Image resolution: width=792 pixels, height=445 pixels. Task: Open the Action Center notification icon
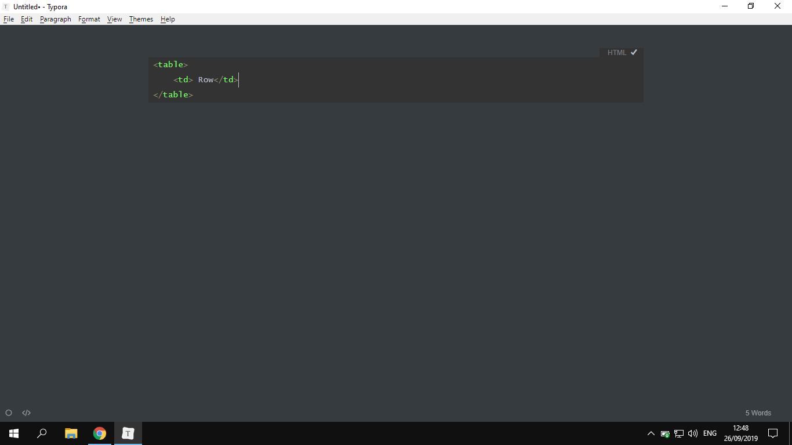click(x=773, y=433)
